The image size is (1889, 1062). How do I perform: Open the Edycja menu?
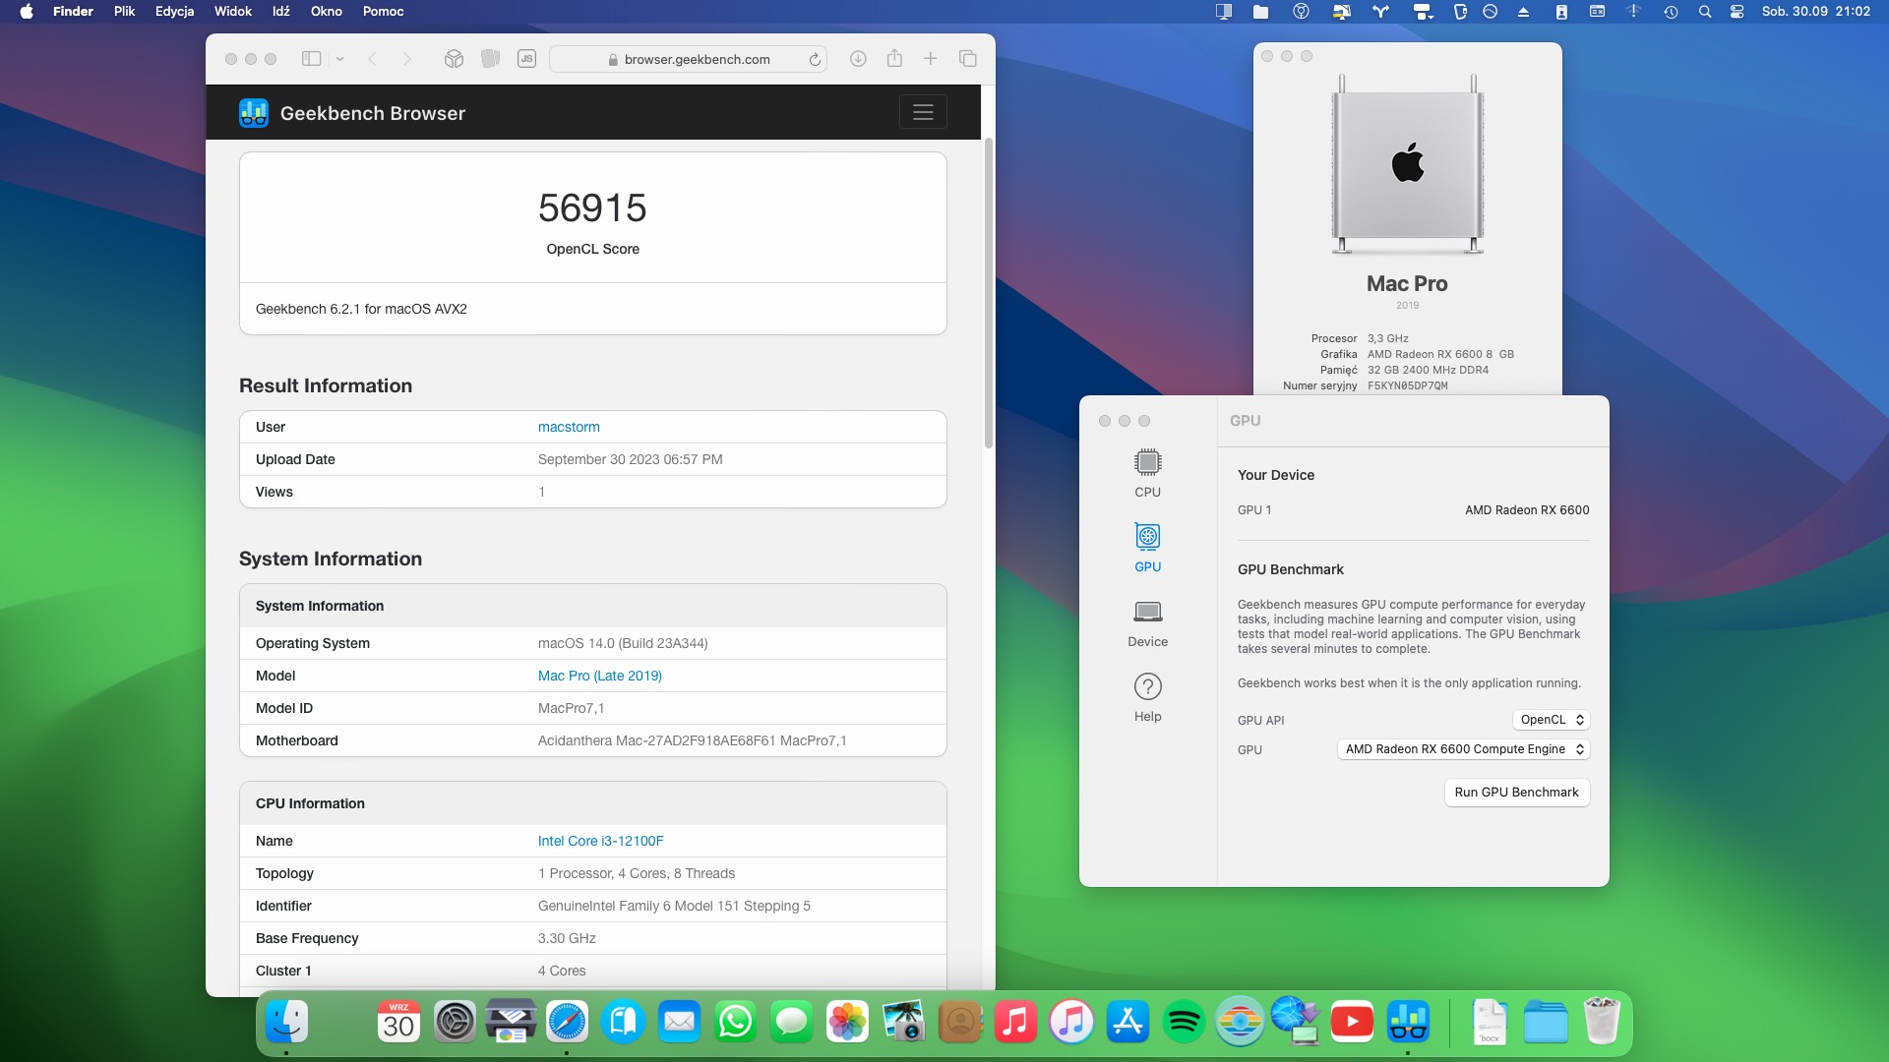[x=174, y=12]
